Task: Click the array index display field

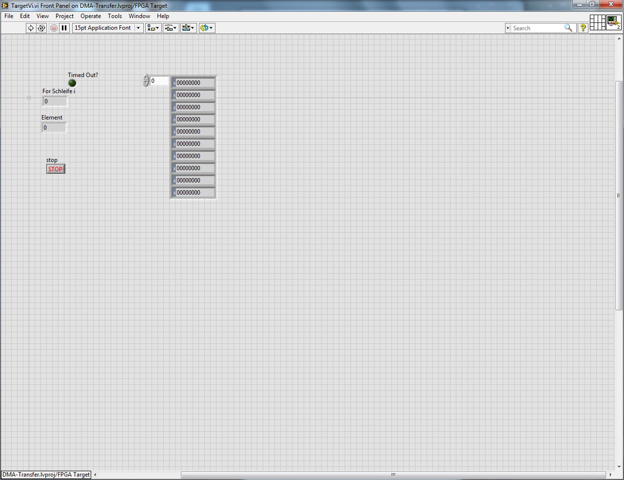Action: tap(159, 81)
